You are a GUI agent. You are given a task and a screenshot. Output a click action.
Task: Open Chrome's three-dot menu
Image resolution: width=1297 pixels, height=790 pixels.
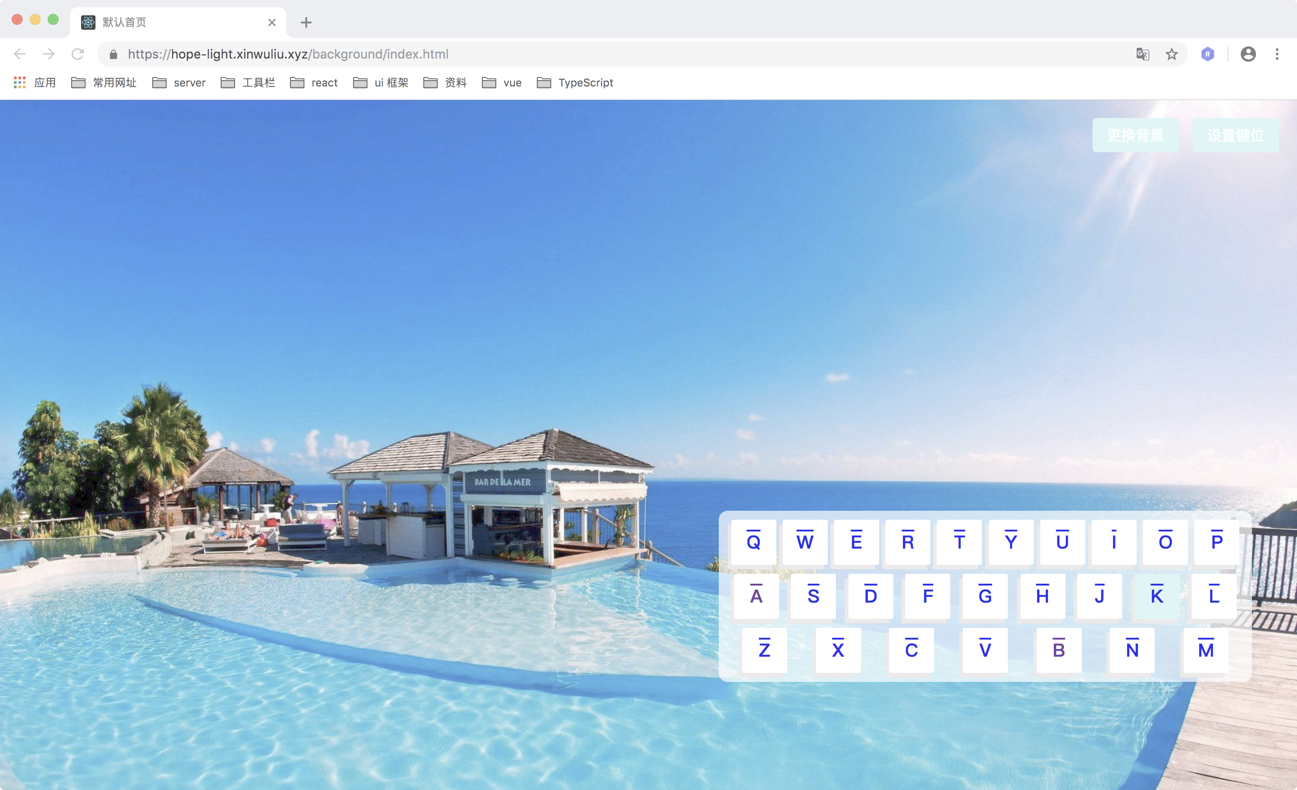click(x=1277, y=54)
